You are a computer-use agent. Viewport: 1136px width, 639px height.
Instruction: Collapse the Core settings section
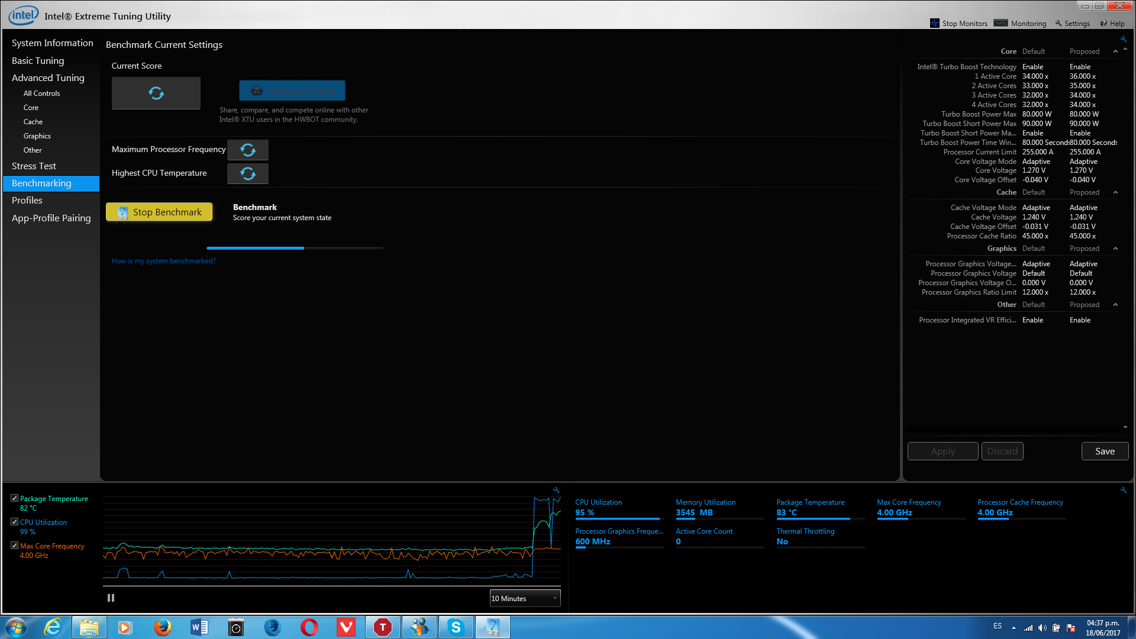(x=1115, y=51)
